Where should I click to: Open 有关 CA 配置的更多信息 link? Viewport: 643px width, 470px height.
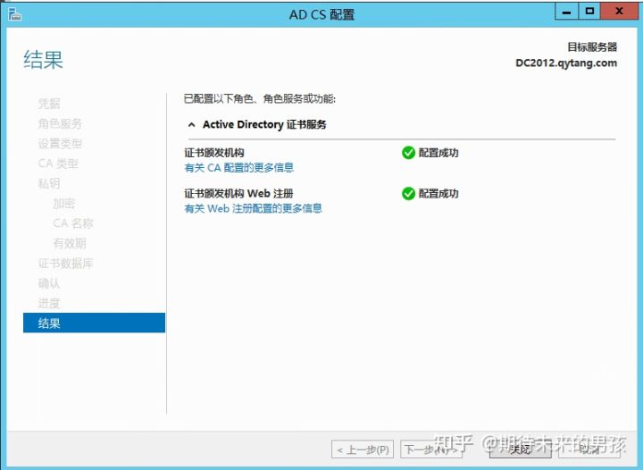coord(239,167)
